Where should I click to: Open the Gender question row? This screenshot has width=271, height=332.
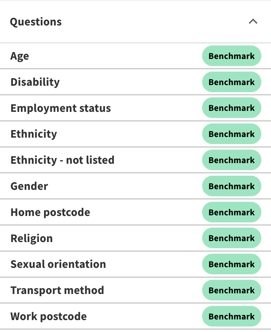pos(29,186)
